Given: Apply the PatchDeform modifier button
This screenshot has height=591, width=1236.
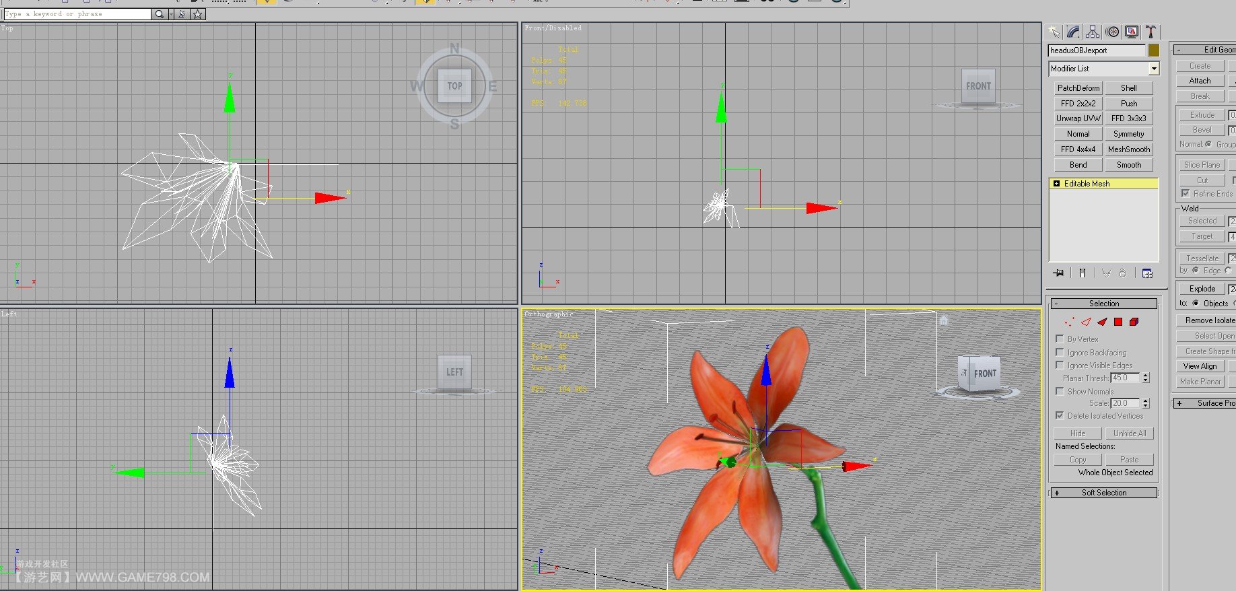Looking at the screenshot, I should coord(1078,88).
